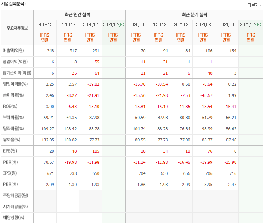This screenshot has height=223, width=263.
Task: Click the 기업실적분석 section title
Action: (13, 3)
